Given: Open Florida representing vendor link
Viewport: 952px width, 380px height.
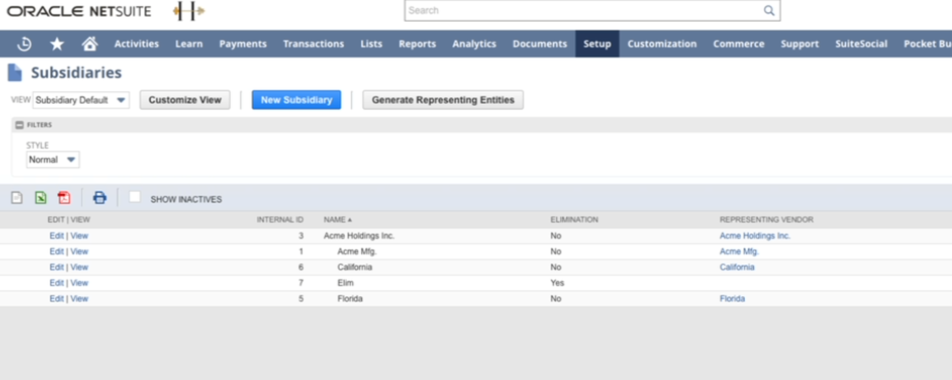Looking at the screenshot, I should [x=732, y=298].
